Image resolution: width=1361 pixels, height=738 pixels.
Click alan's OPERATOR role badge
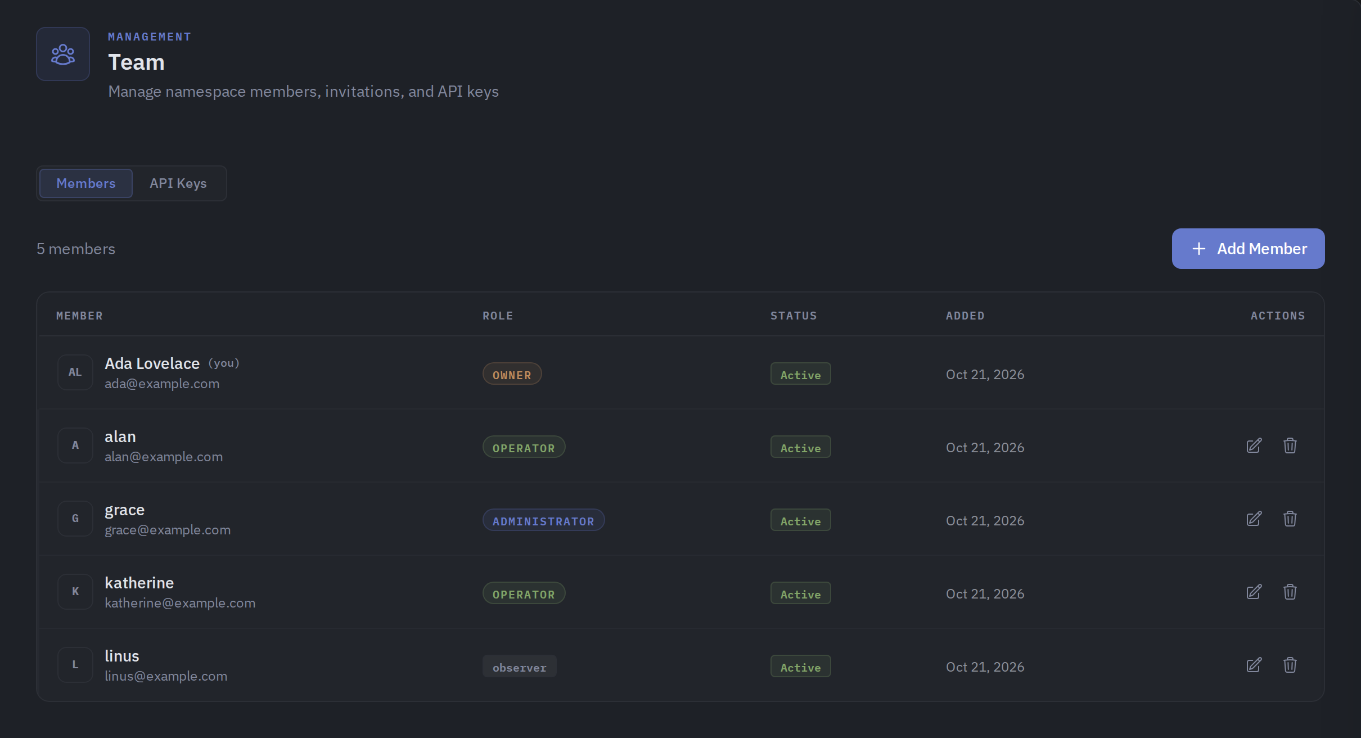(x=524, y=447)
